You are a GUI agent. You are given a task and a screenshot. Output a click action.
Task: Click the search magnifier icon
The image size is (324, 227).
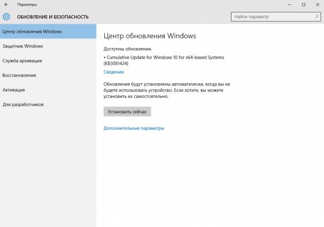[x=316, y=17]
